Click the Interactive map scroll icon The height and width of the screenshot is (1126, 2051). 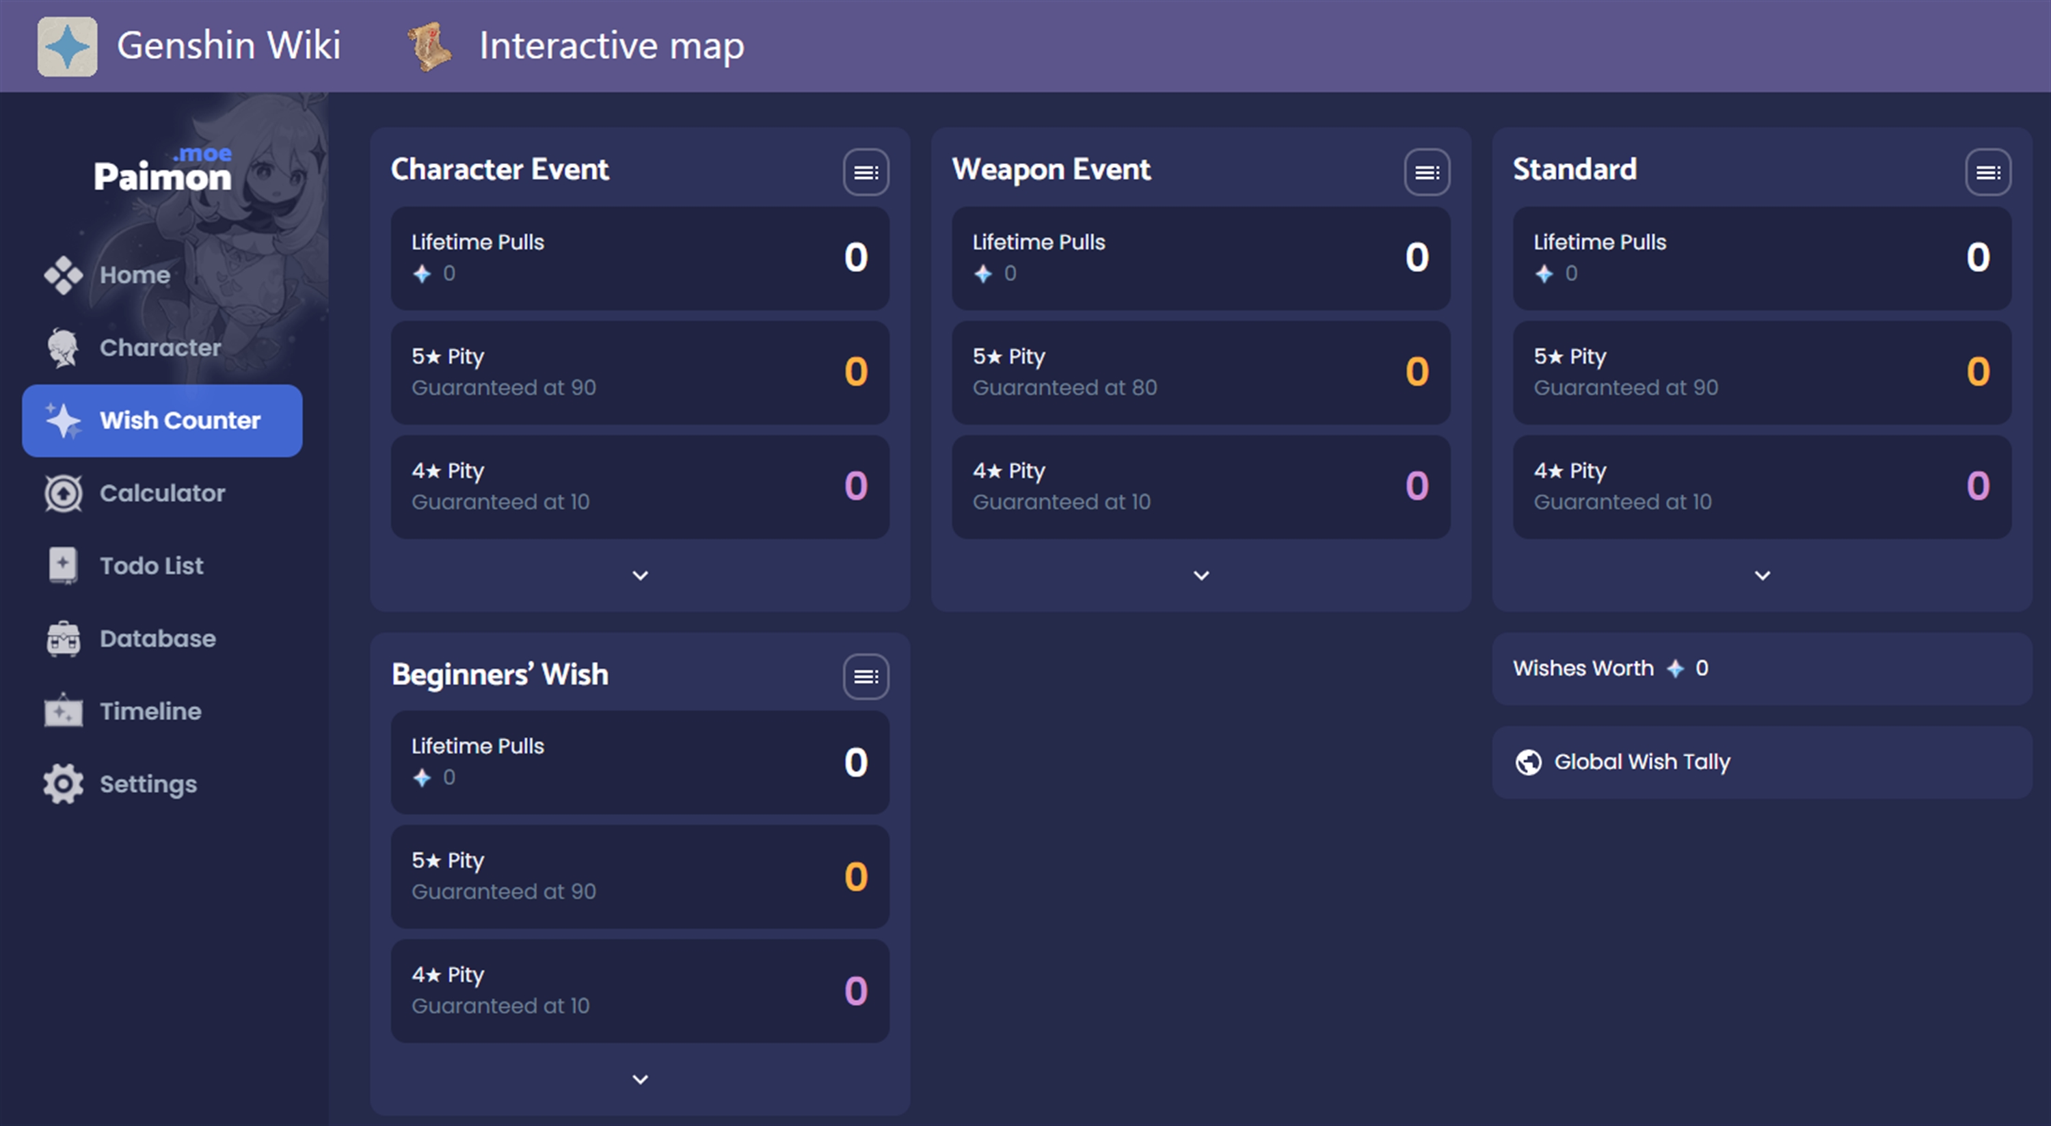coord(429,46)
